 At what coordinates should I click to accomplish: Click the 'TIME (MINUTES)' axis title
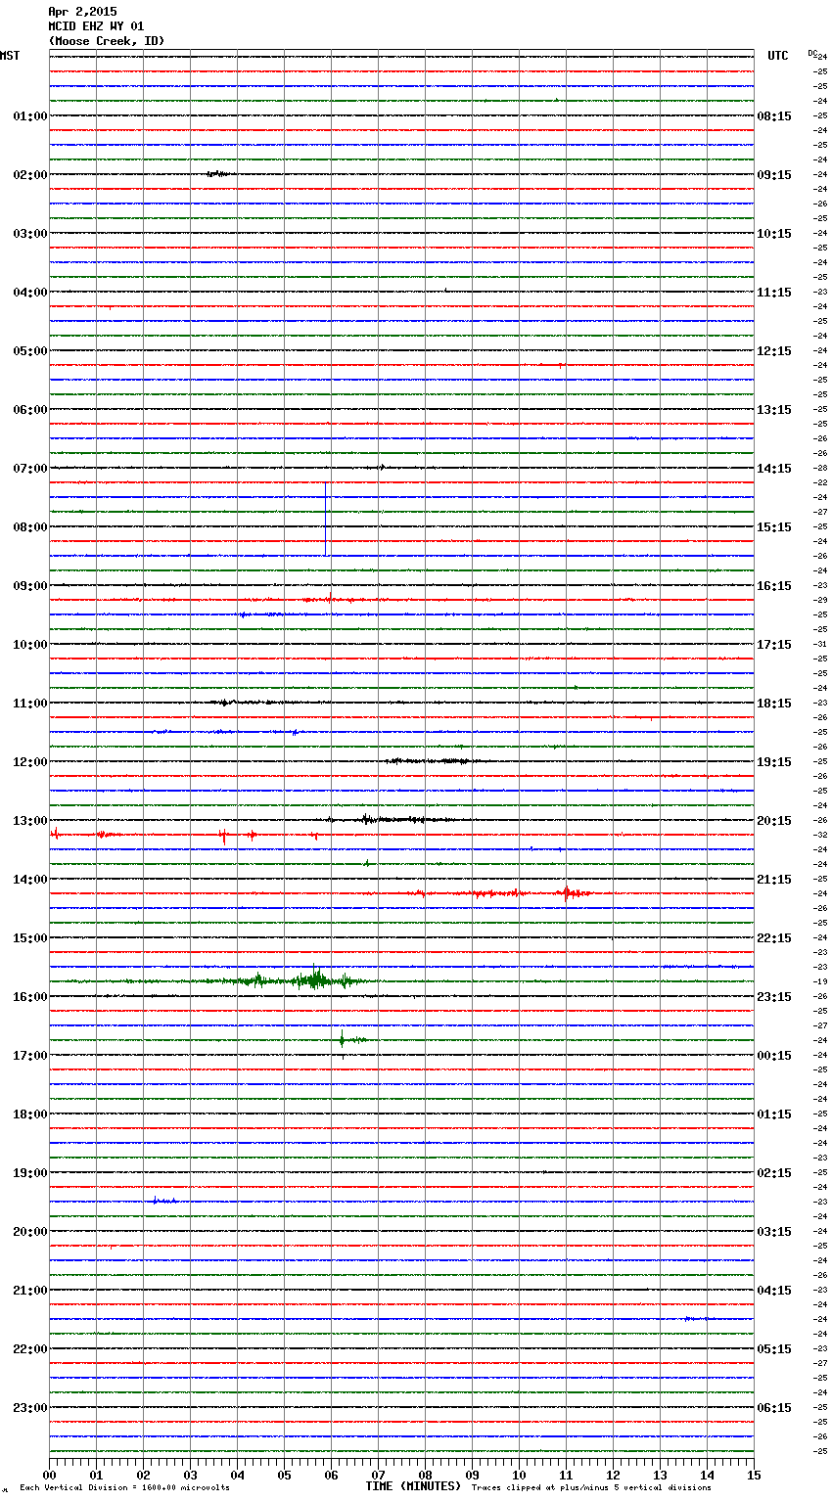click(413, 1486)
